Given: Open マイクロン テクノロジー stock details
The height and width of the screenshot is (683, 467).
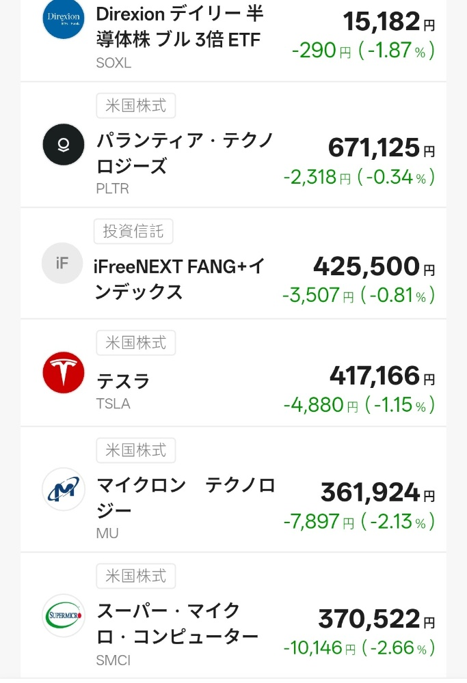Looking at the screenshot, I should point(186,498).
